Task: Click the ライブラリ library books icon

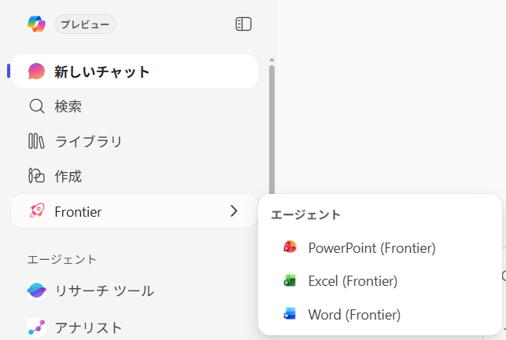Action: coord(36,141)
